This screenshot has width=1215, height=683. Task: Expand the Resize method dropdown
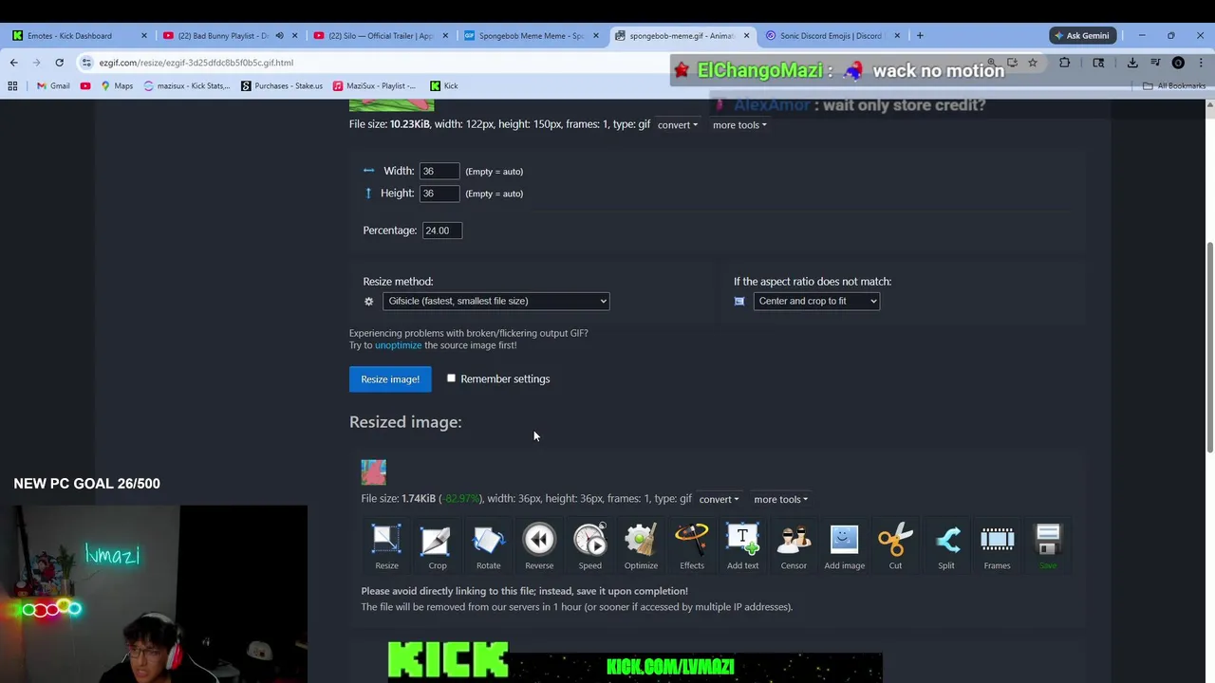[495, 301]
